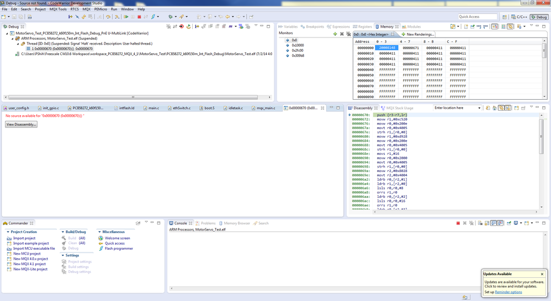Open the Reminder options link
The width and height of the screenshot is (551, 301).
pyautogui.click(x=508, y=292)
